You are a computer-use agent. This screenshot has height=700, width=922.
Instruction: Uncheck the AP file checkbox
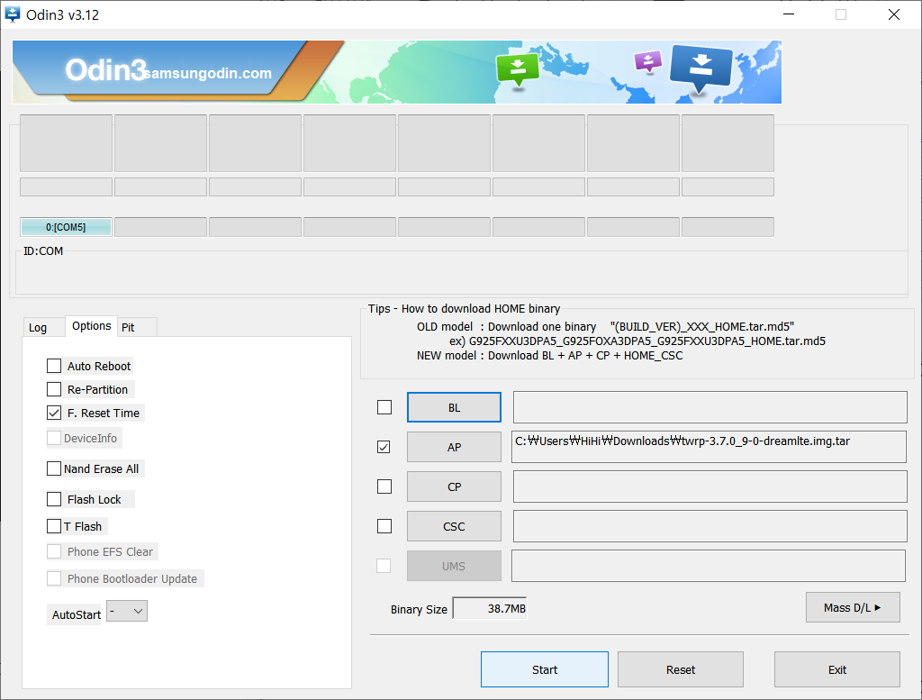tap(384, 447)
